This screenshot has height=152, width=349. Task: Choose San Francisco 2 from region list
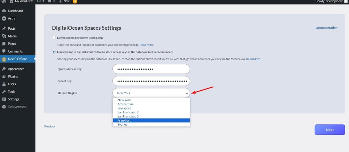tap(151, 112)
